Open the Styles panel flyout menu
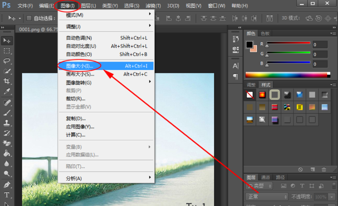The height and width of the screenshot is (206, 338). tap(333, 85)
